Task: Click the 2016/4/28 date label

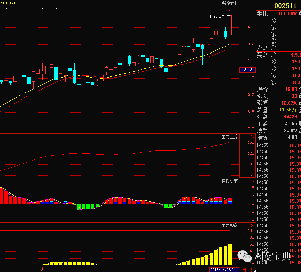Action: [x=224, y=270]
